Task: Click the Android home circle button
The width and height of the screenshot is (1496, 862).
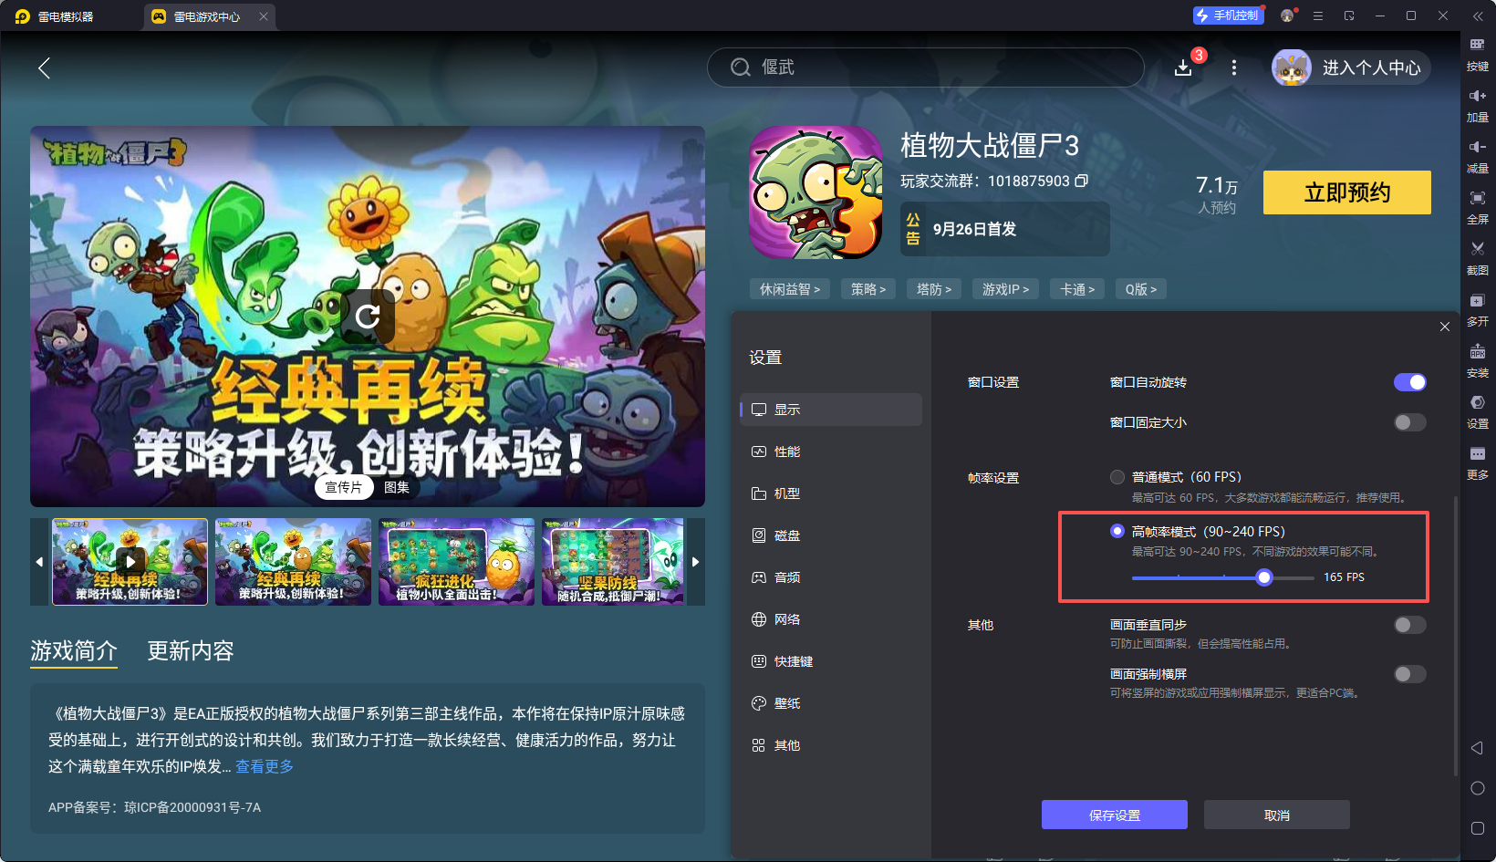Action: pyautogui.click(x=1478, y=788)
